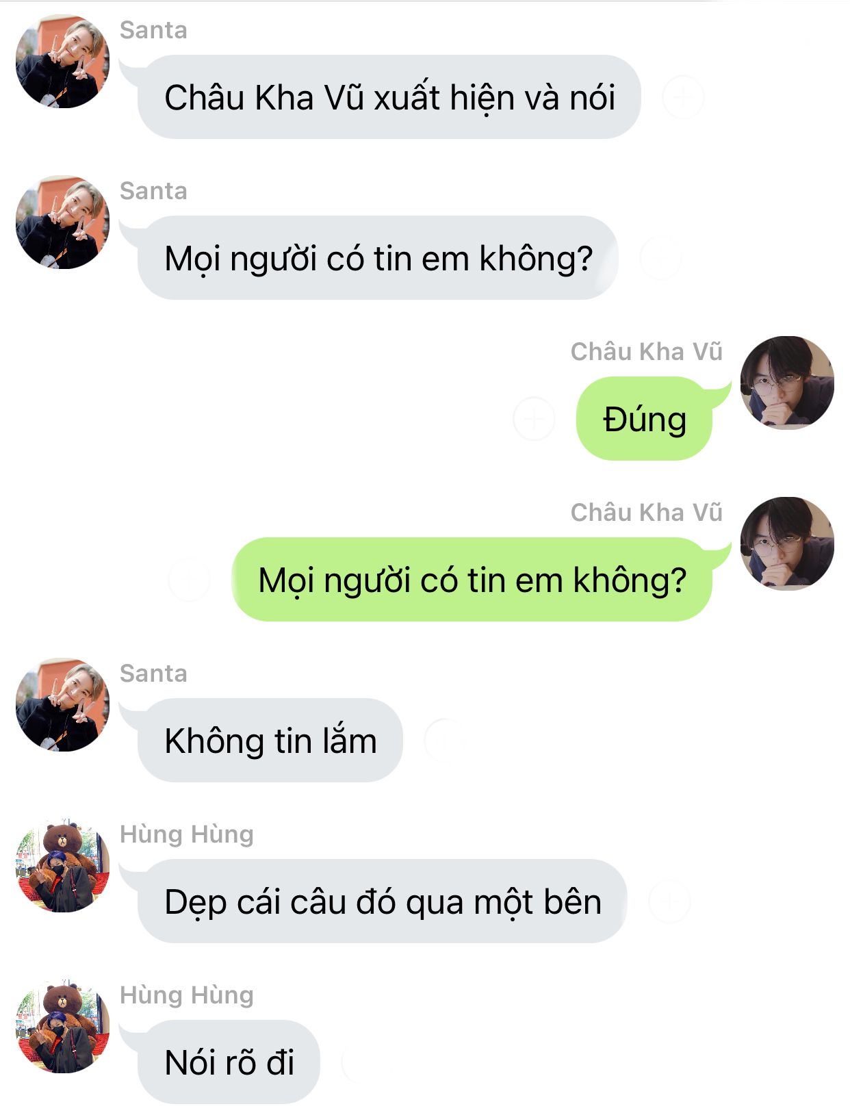Tap faint circle beside green "Mọi người có tin em không?" bubble
The width and height of the screenshot is (850, 1115).
pyautogui.click(x=189, y=580)
